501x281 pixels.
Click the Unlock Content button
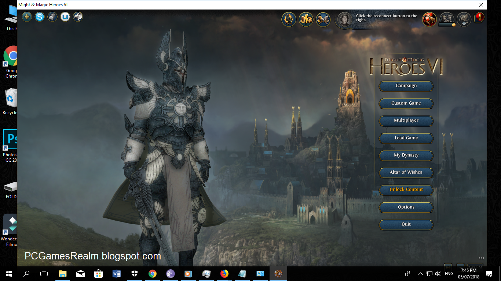click(406, 190)
